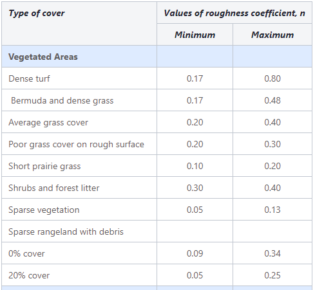Select the Vegetated Areas section row
Viewport: 315px width, 290px height.
pyautogui.click(x=157, y=57)
